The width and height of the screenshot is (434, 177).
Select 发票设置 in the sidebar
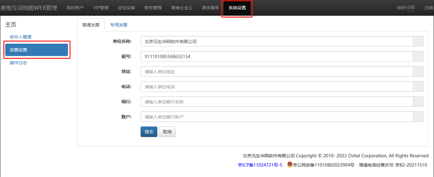click(36, 50)
